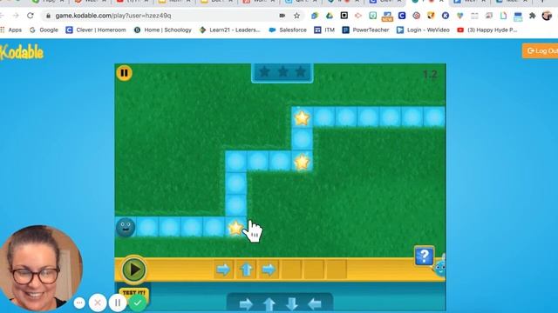Open the Login - WeVideo bookmark
Viewport: 558px width, 313px height.
click(423, 30)
